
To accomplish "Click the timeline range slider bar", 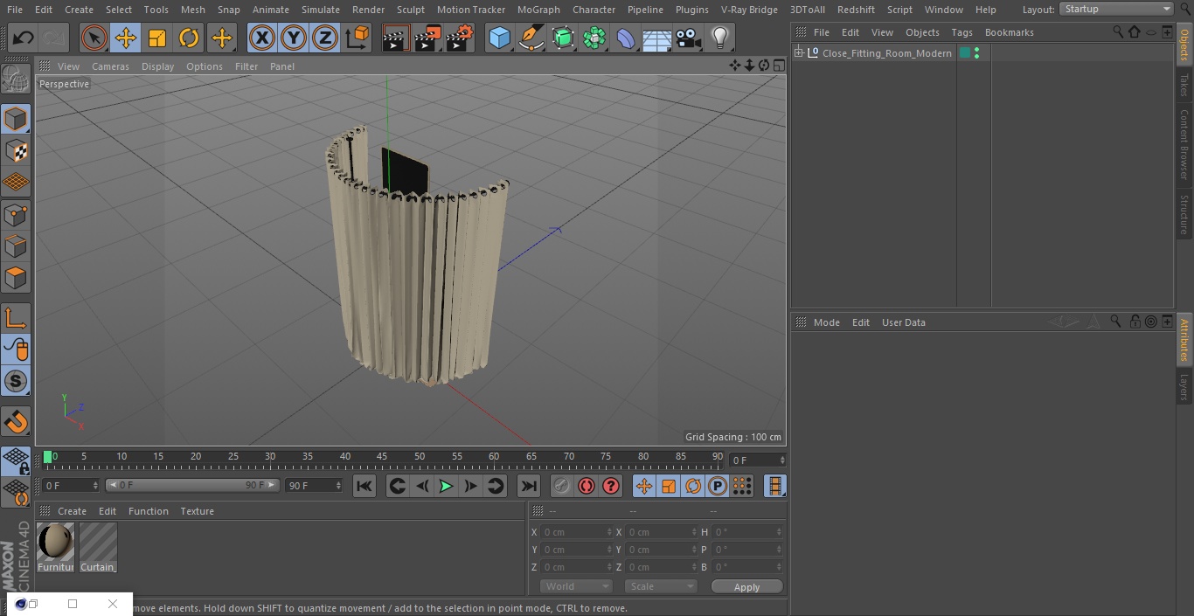I will [192, 485].
